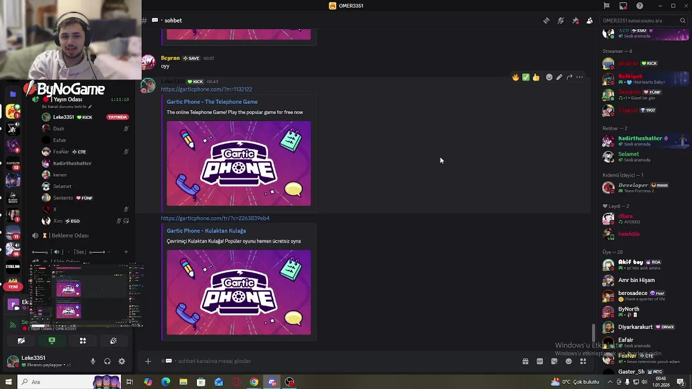Screen dimensions: 692x389
Task: React with the green check mark emoji
Action: [x=525, y=77]
